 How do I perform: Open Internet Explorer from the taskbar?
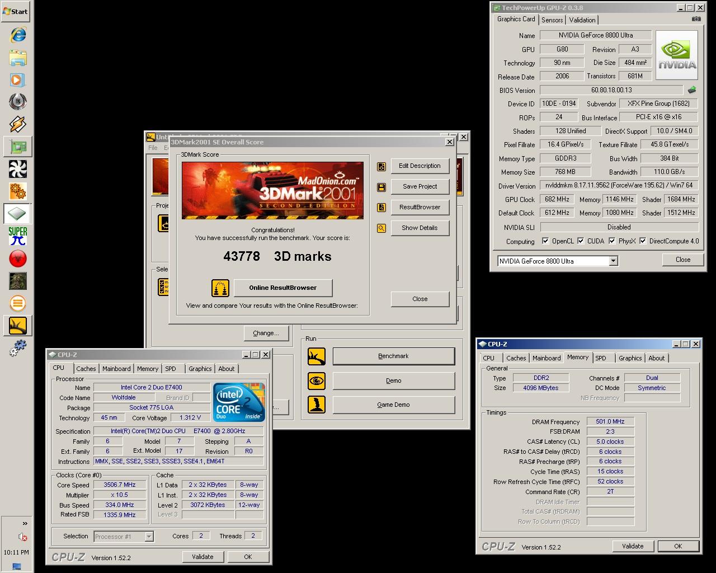[x=17, y=35]
